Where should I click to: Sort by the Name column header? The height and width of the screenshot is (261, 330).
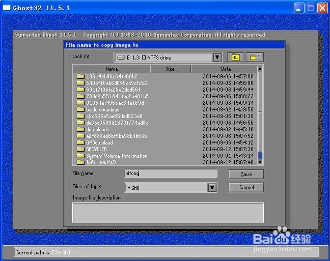click(112, 69)
